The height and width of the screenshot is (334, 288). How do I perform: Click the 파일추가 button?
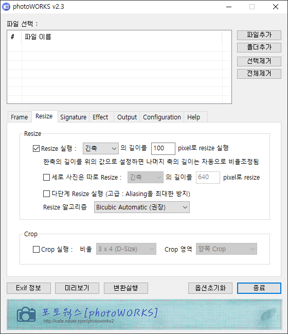pyautogui.click(x=259, y=35)
